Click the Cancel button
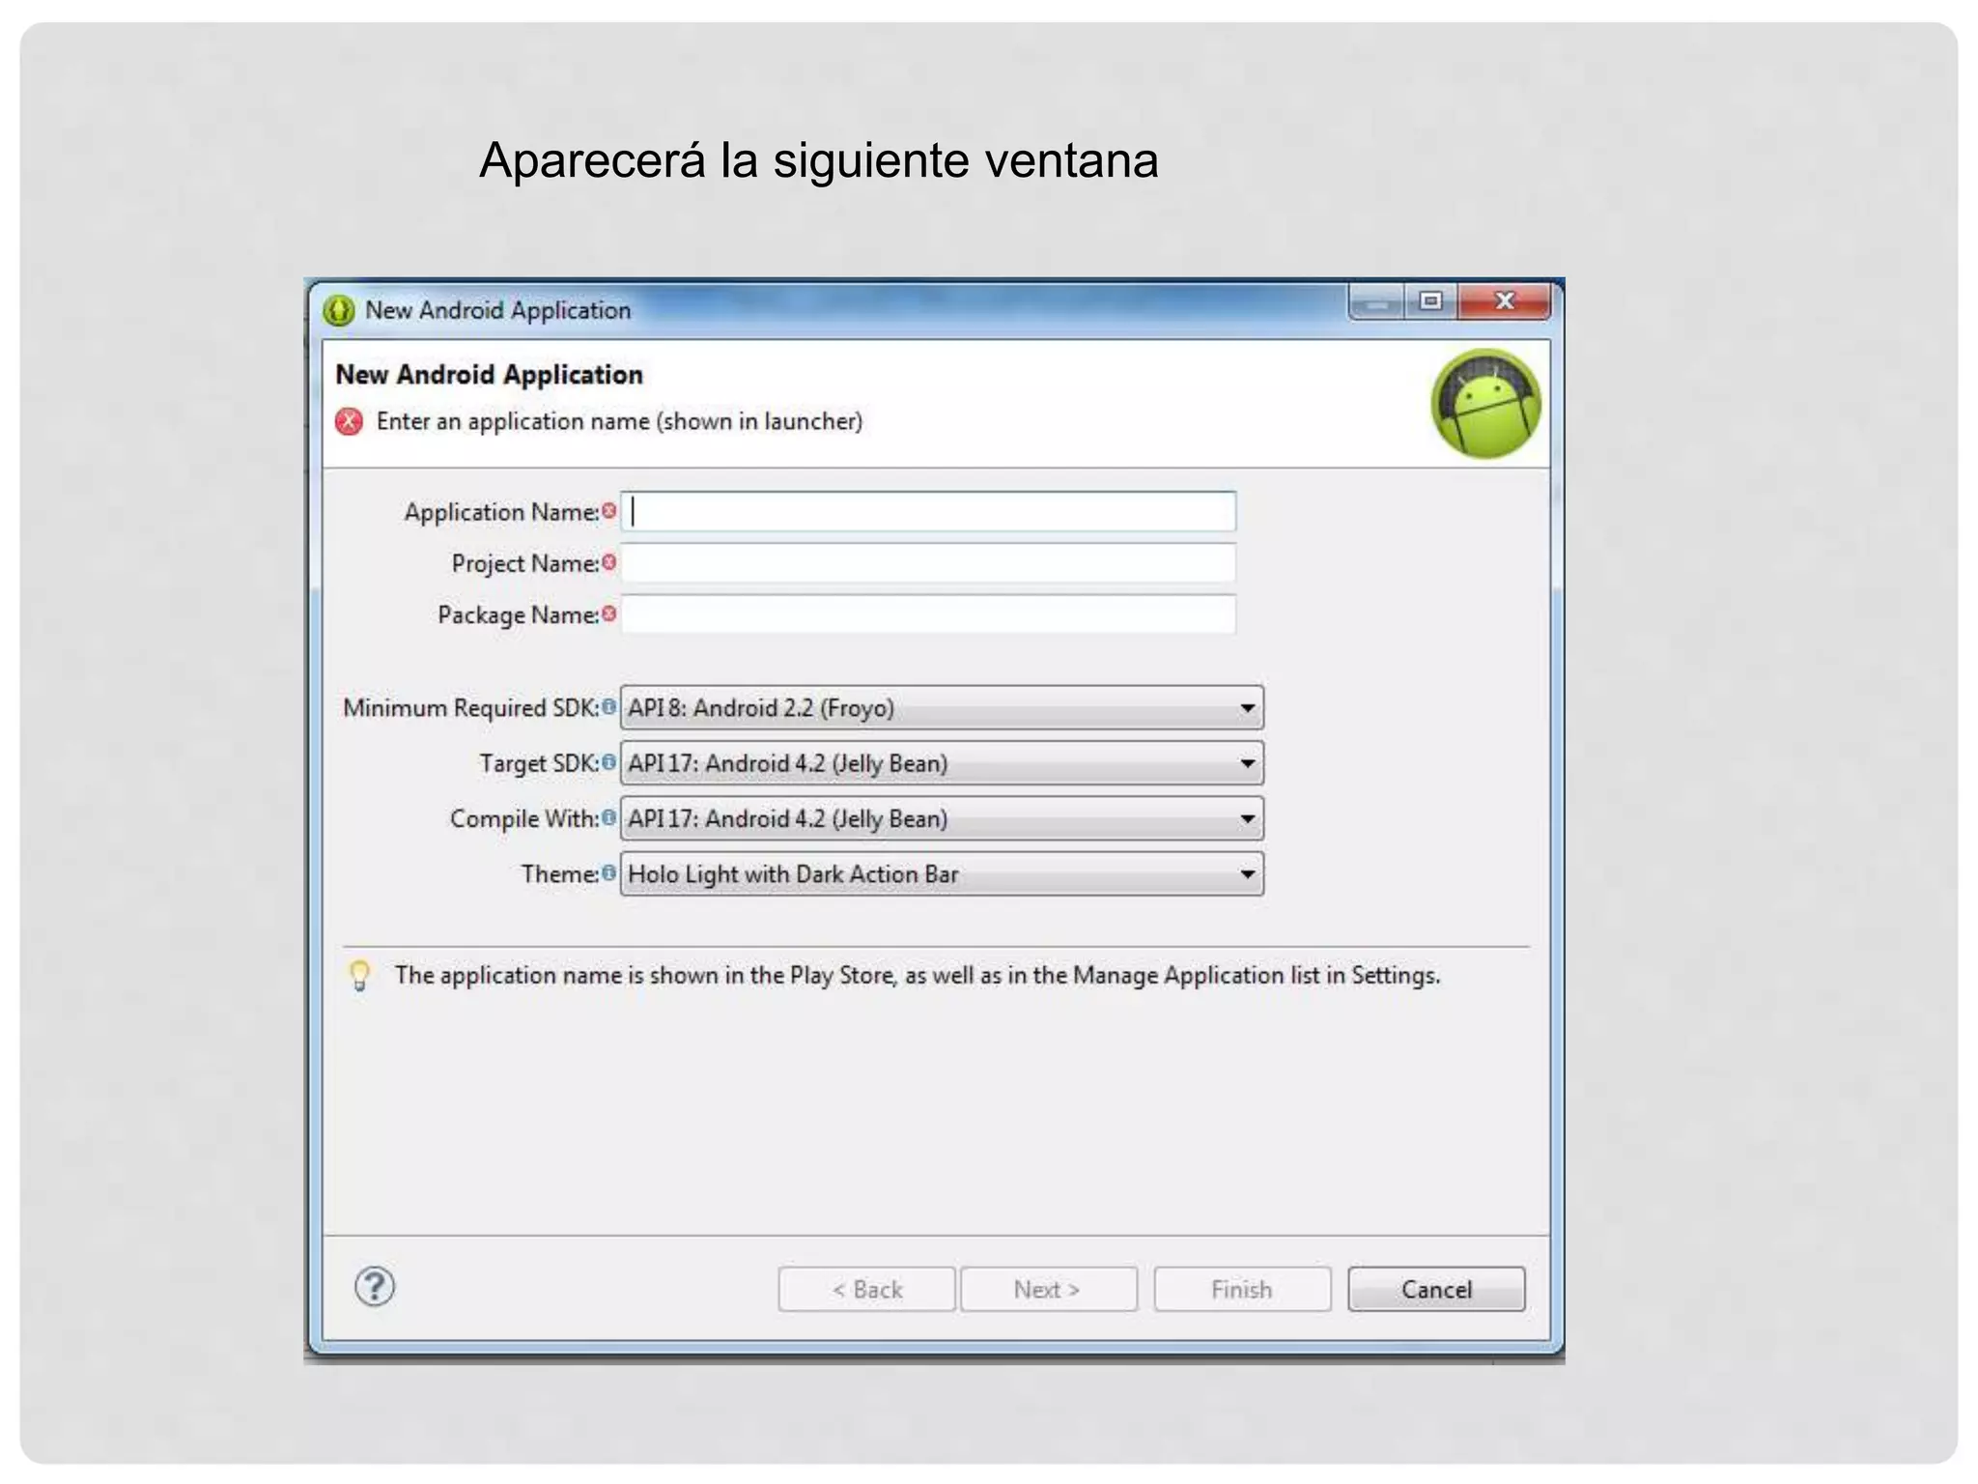 [x=1436, y=1289]
